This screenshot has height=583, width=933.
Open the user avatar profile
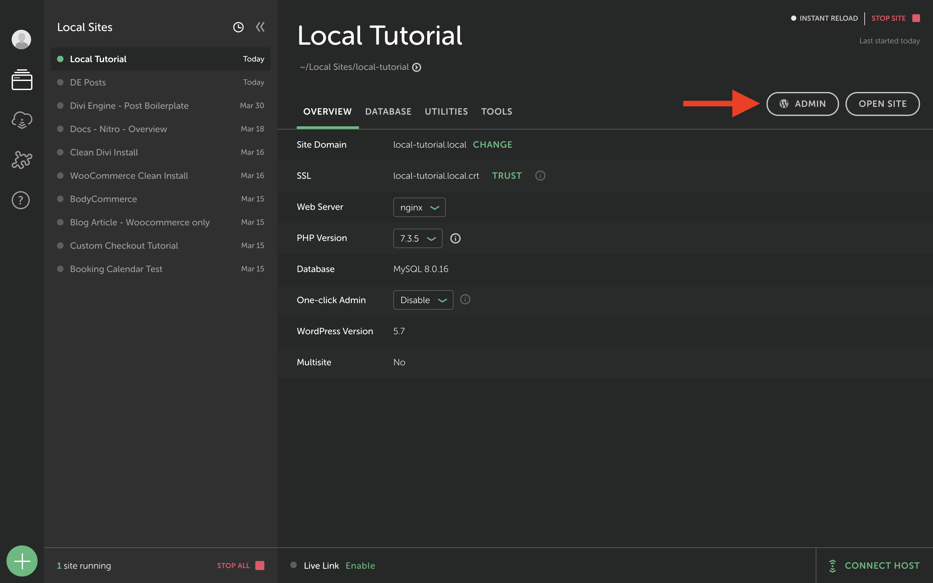coord(22,39)
